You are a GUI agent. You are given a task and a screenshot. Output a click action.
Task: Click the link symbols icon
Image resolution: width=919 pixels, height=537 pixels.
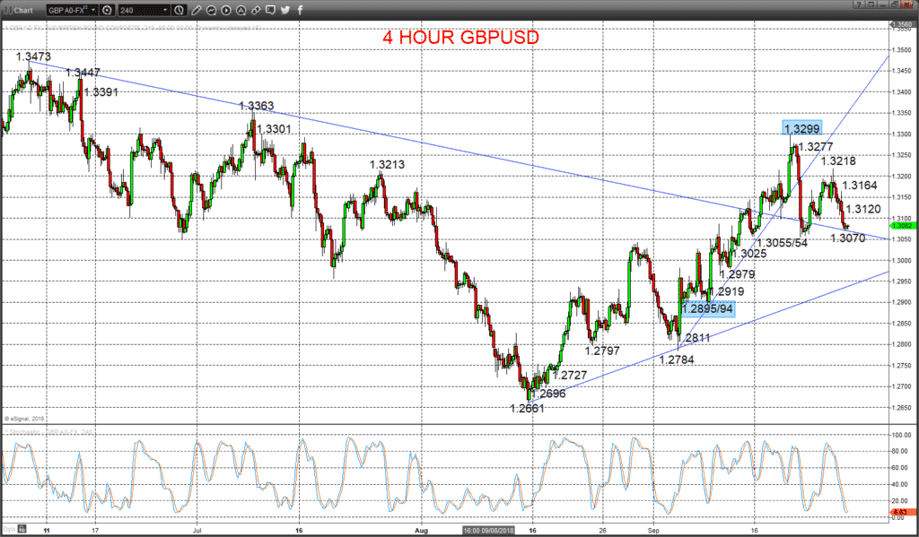click(256, 10)
